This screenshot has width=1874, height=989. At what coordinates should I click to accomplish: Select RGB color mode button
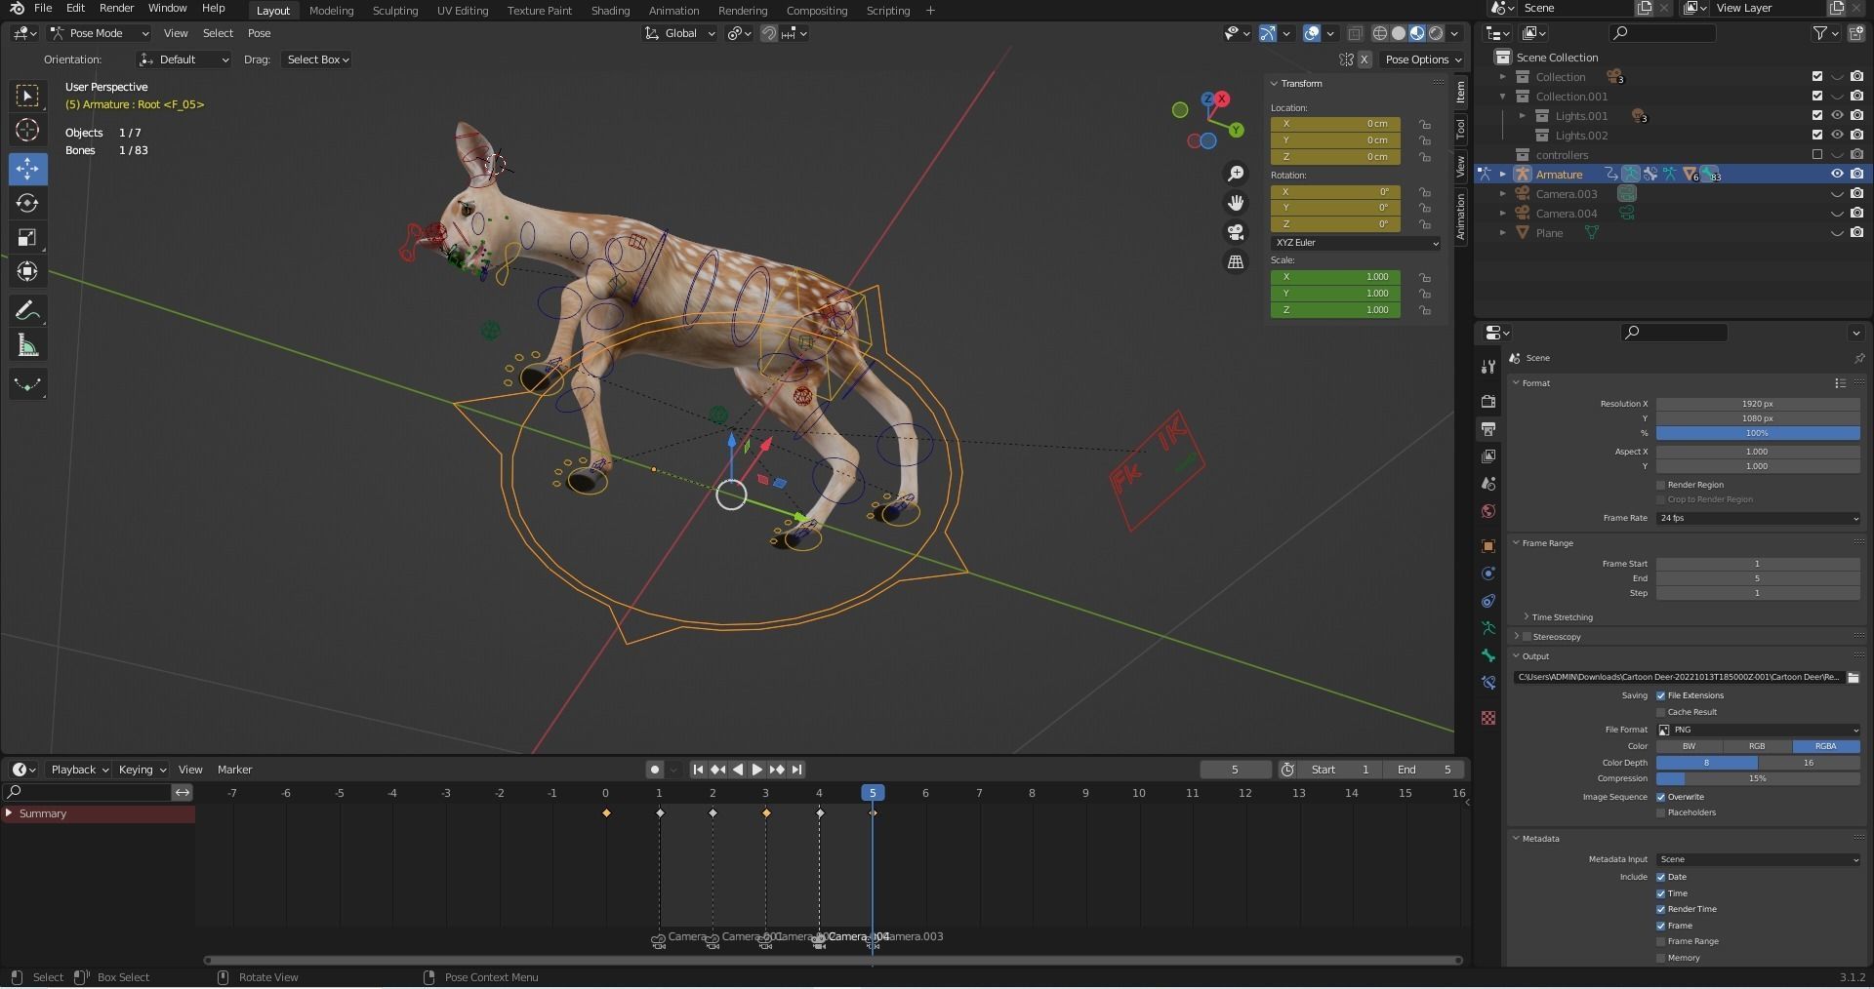(1757, 746)
